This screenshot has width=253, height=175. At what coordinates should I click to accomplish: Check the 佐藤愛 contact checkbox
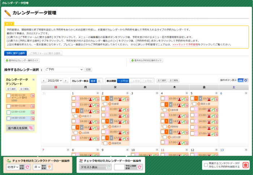[x=106, y=104]
